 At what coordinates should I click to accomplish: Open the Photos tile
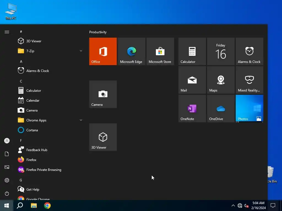tap(250, 108)
